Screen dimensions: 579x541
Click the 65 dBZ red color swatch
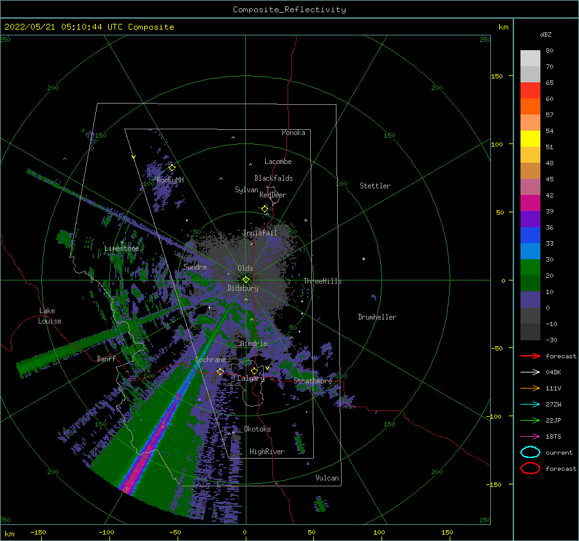(x=530, y=91)
